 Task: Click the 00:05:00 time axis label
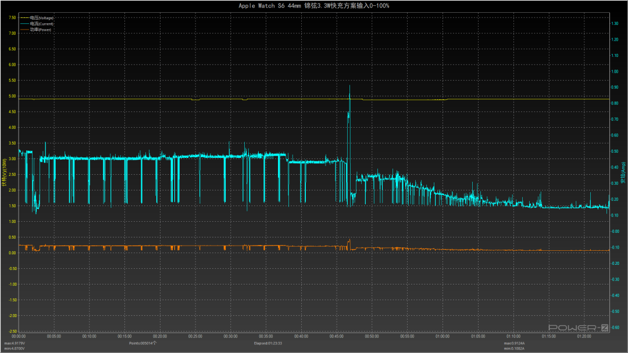(54, 337)
